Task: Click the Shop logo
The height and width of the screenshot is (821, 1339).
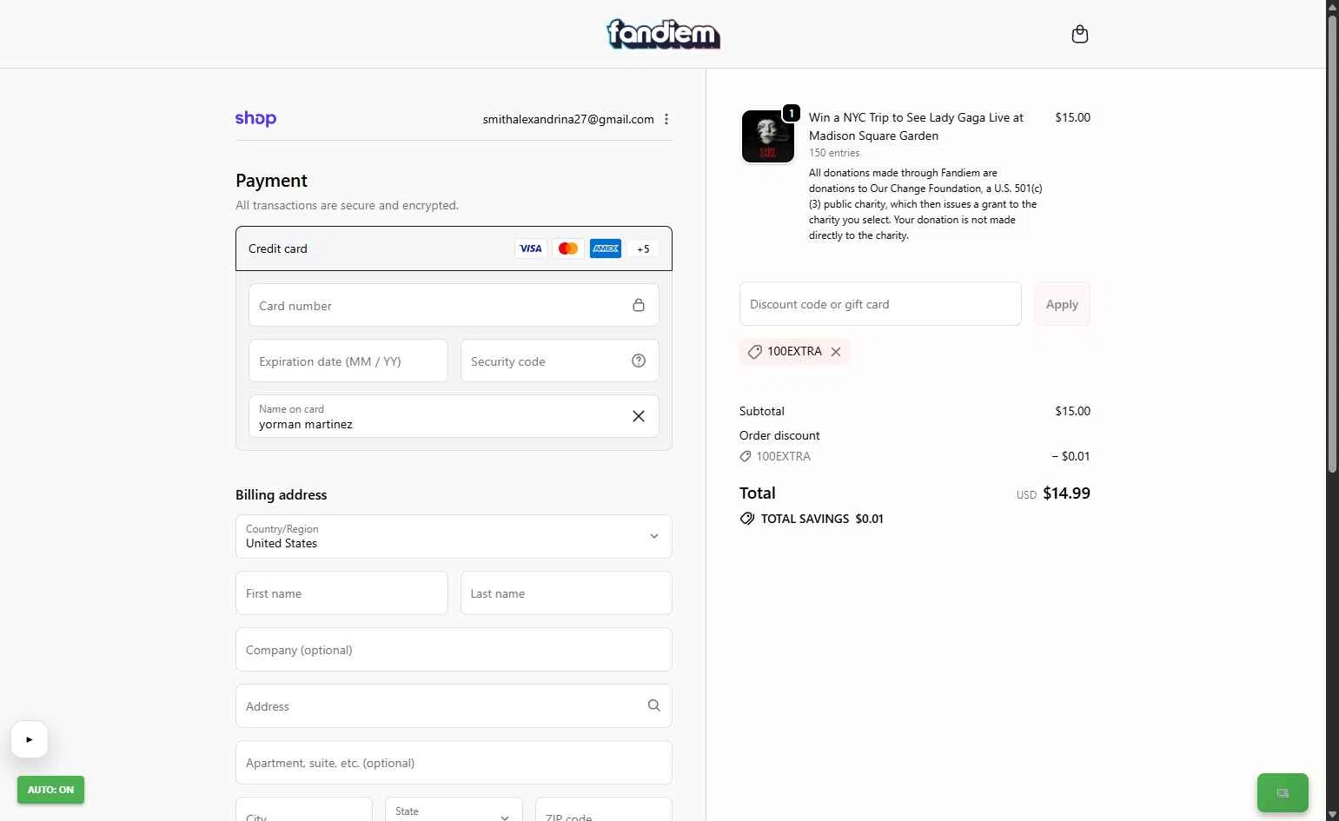Action: tap(255, 118)
